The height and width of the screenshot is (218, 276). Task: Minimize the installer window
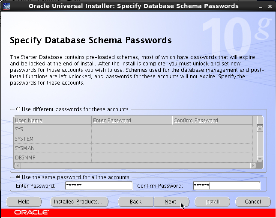point(261,7)
